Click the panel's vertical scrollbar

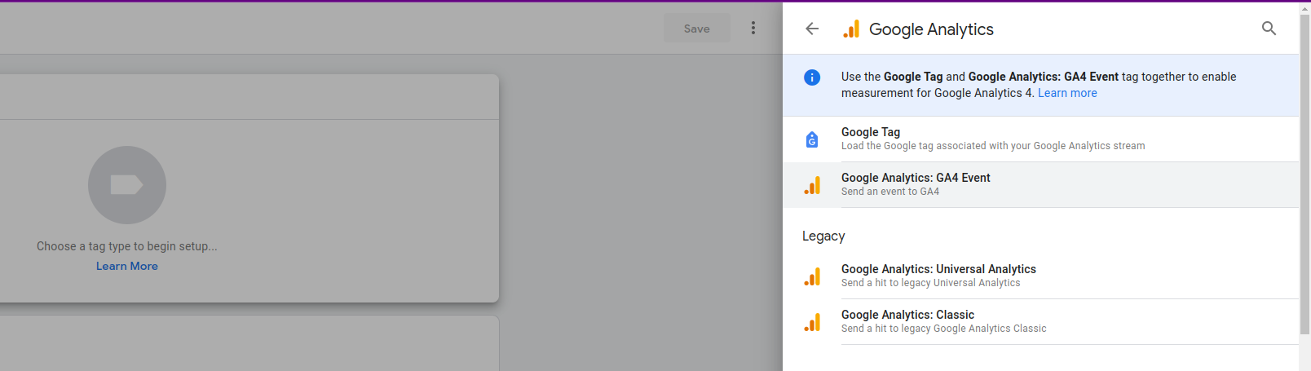(1304, 175)
